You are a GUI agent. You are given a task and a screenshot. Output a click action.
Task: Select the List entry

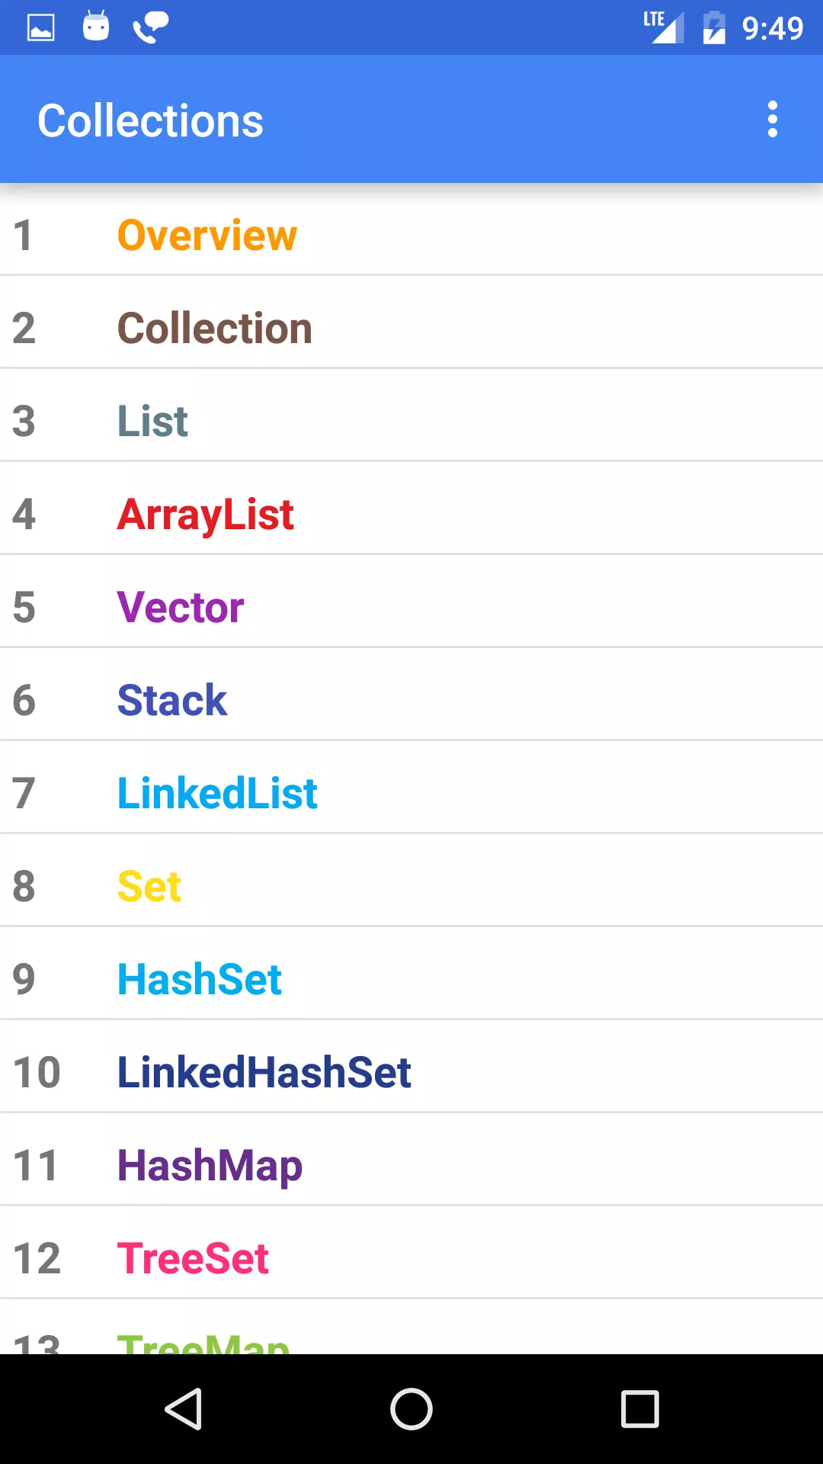pos(411,421)
